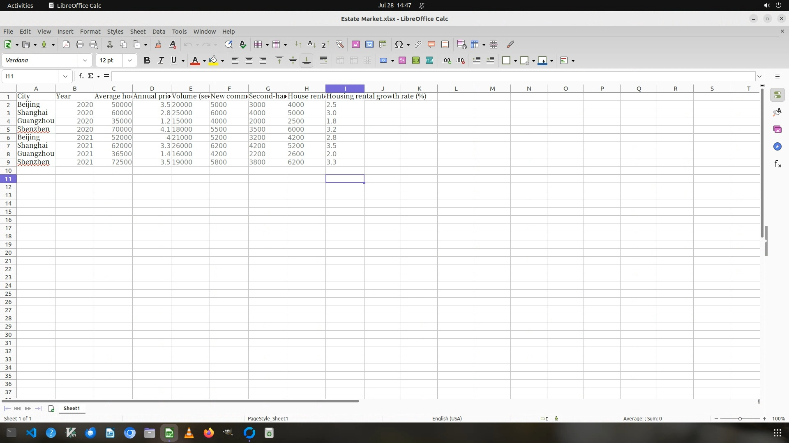
Task: Open the Navigator sidebar icon
Action: click(777, 147)
